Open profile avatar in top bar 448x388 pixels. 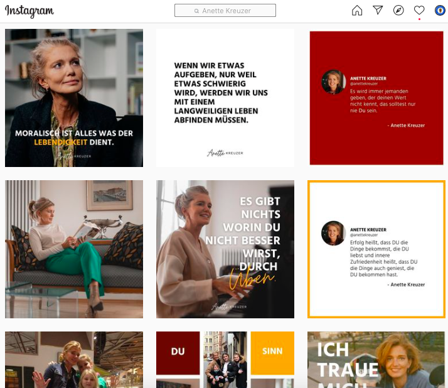click(x=440, y=11)
